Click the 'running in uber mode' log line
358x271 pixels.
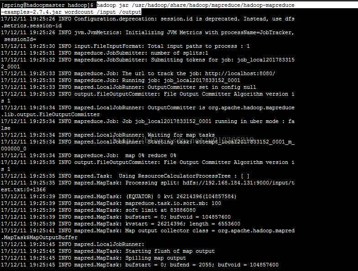tap(148, 121)
